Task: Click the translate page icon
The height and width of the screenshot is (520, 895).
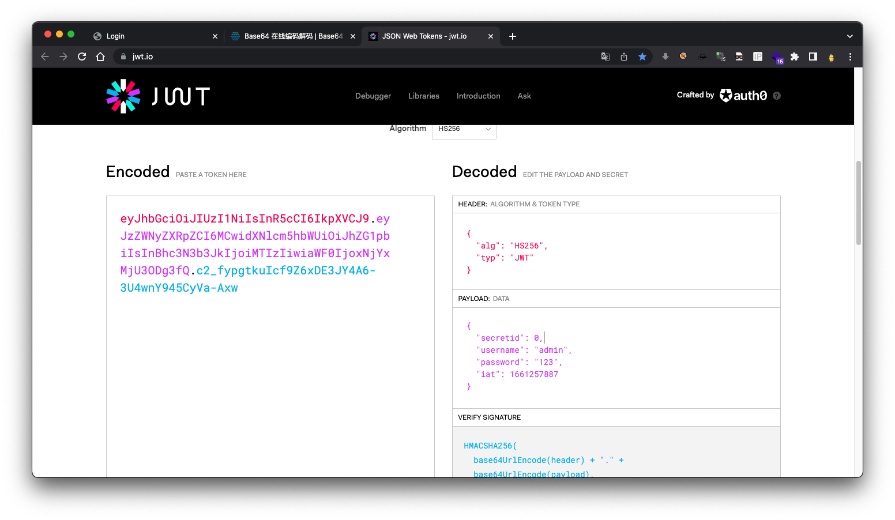Action: click(606, 56)
